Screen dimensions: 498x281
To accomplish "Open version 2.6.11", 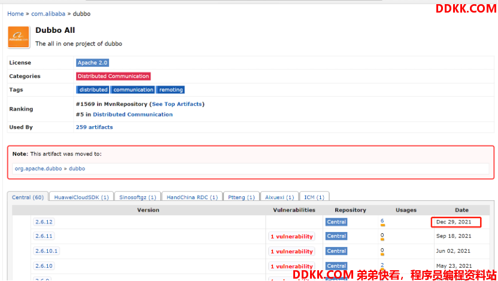I will (x=44, y=236).
